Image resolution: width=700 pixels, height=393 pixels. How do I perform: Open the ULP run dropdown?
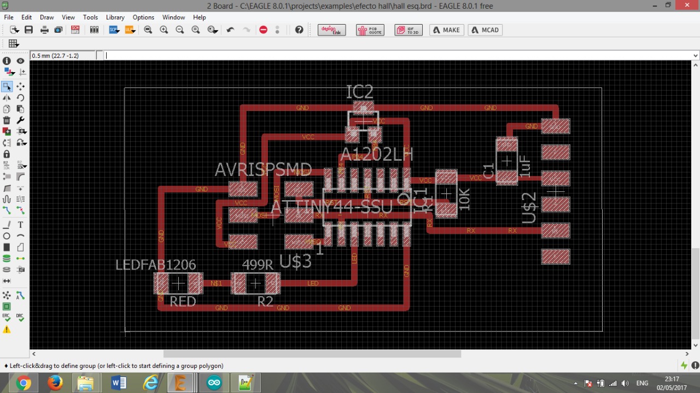130,30
